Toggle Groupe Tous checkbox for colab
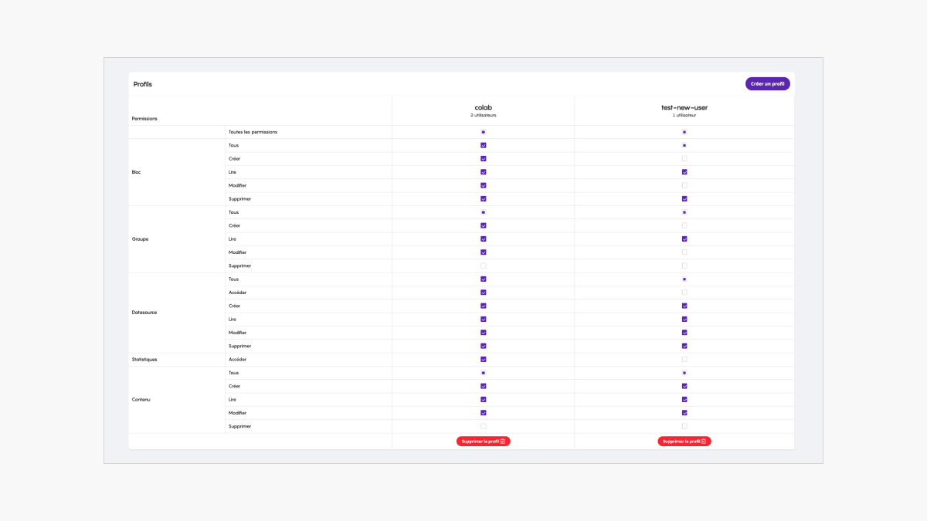 point(484,212)
